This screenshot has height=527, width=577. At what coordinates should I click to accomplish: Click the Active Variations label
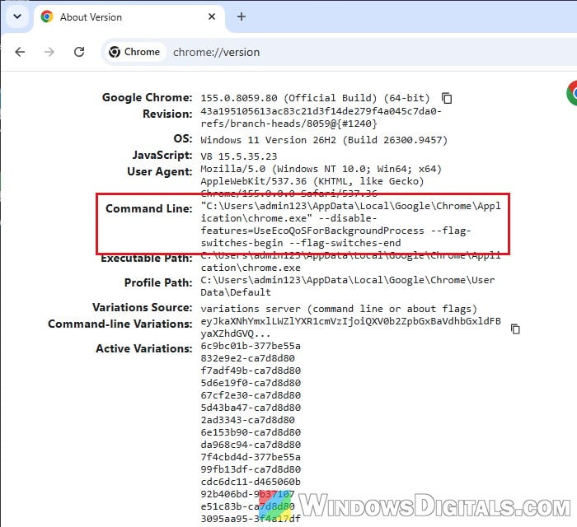pyautogui.click(x=144, y=348)
